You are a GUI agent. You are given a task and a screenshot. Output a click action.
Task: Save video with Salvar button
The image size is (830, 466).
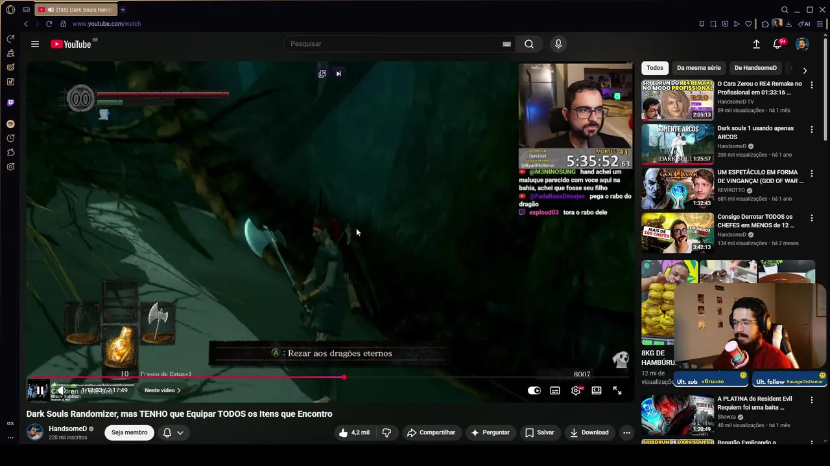click(x=539, y=432)
